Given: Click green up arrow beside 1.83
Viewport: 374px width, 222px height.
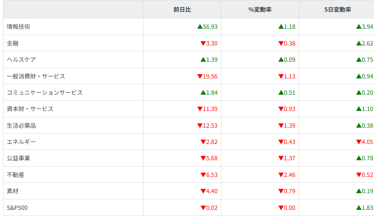Looking at the screenshot, I should point(359,208).
